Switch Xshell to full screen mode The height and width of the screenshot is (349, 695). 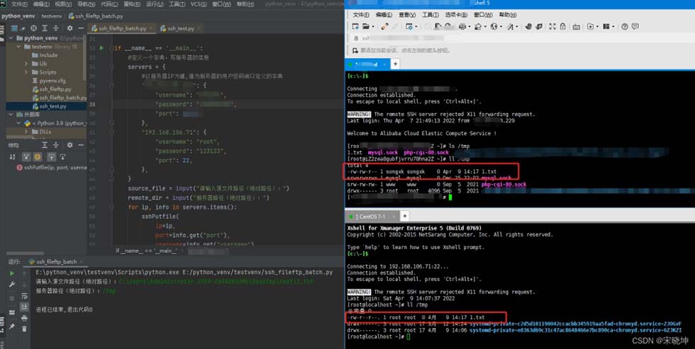click(552, 26)
